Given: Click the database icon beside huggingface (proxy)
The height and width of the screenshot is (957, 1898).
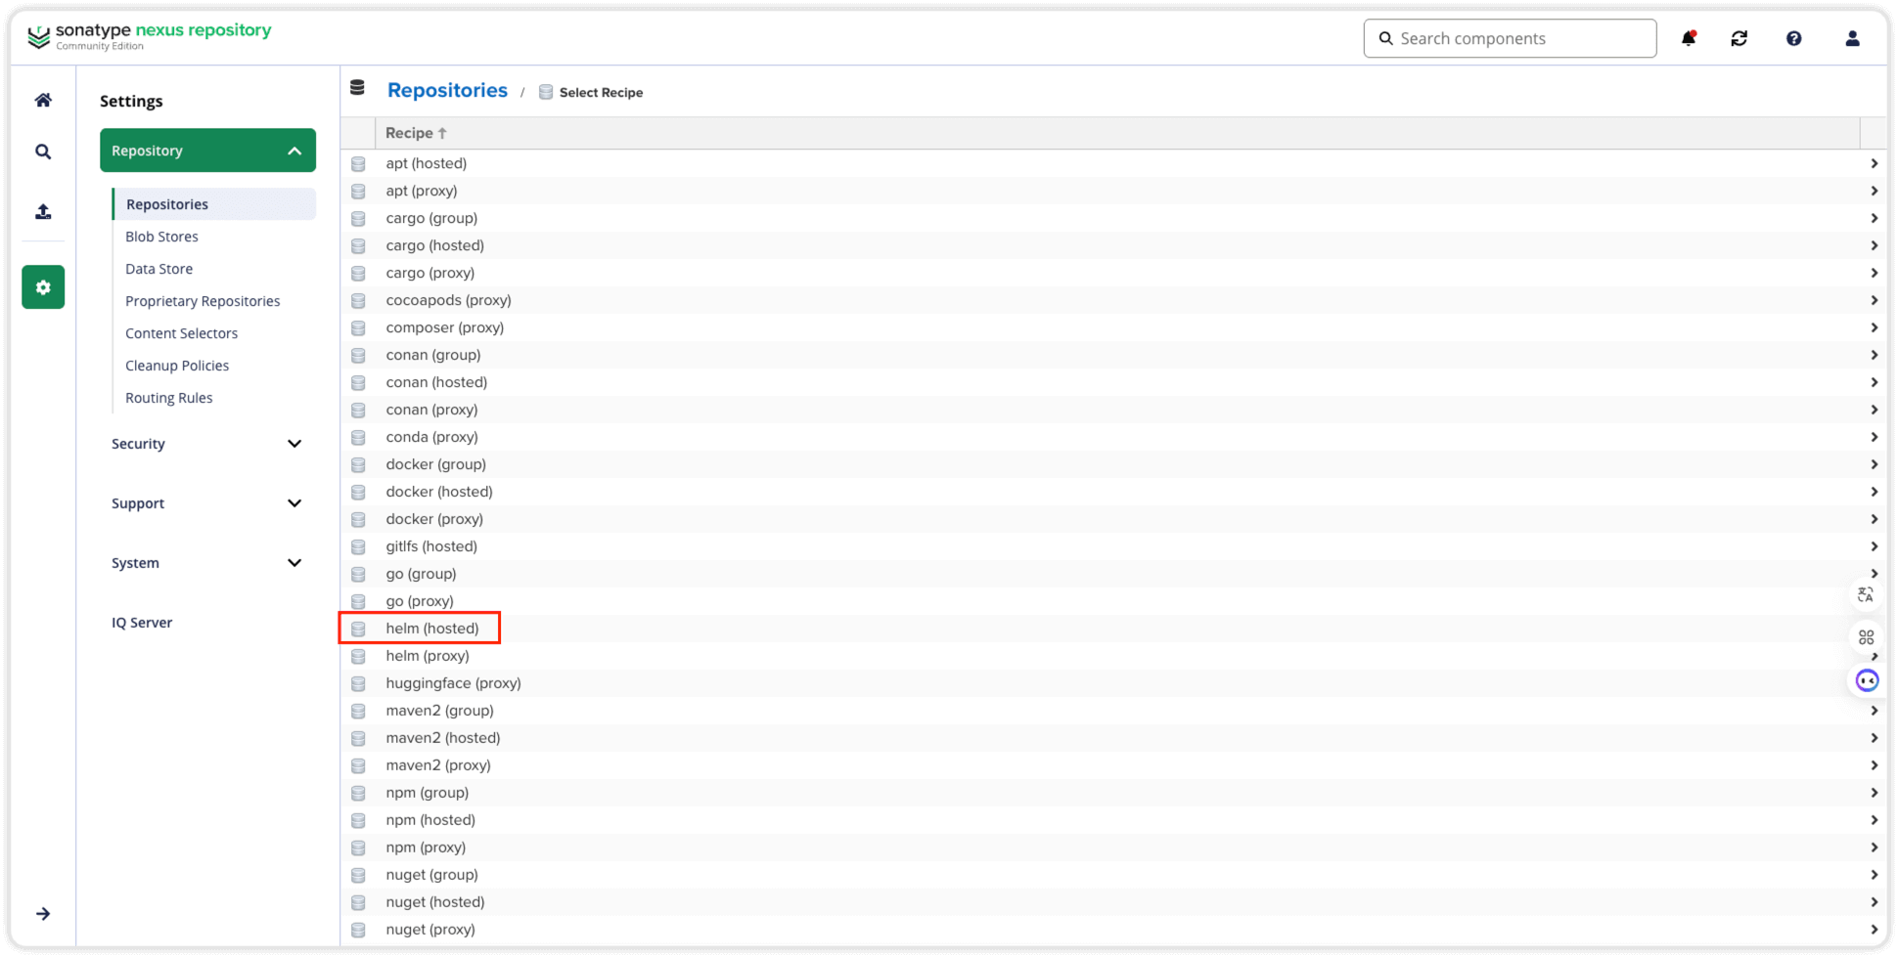Looking at the screenshot, I should 359,684.
